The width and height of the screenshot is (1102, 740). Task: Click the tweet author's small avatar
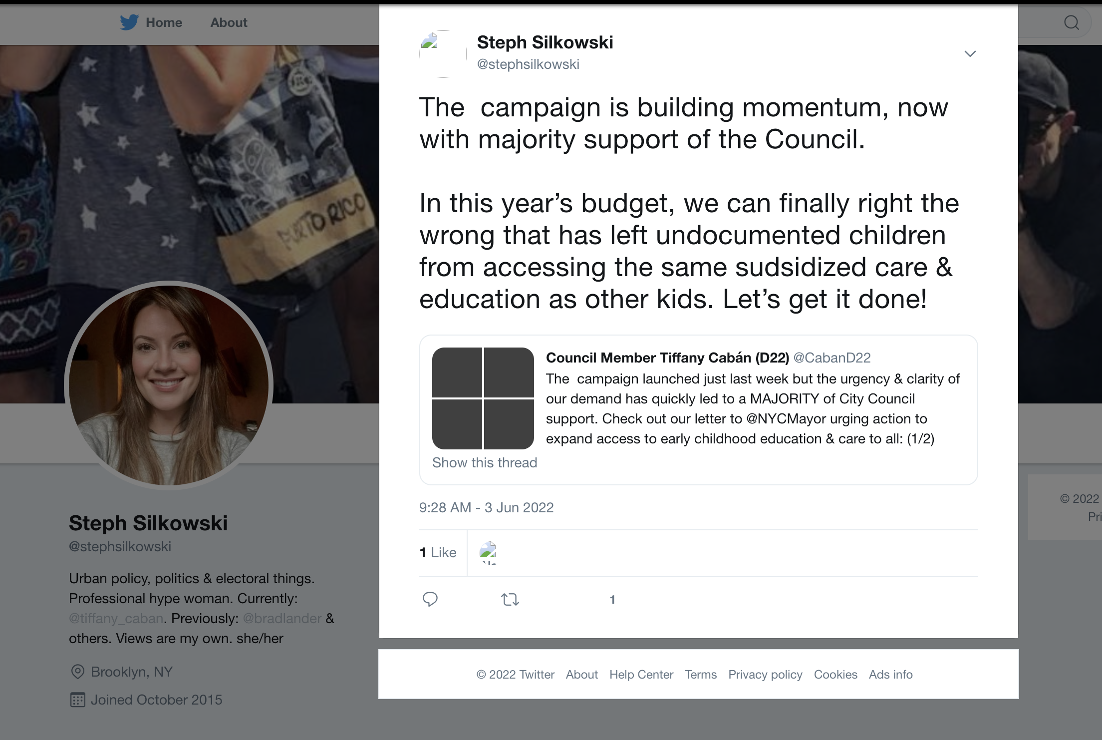click(443, 53)
